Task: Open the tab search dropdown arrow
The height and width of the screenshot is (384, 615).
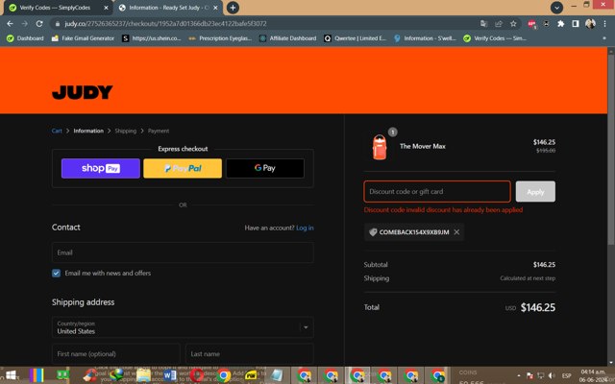Action: [x=556, y=8]
